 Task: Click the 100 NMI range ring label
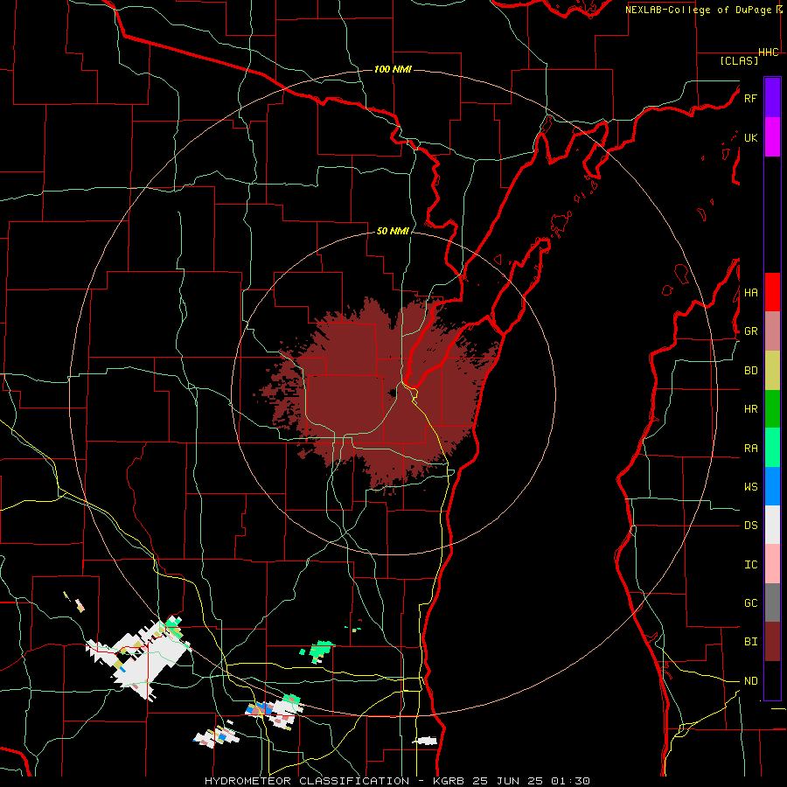(393, 69)
